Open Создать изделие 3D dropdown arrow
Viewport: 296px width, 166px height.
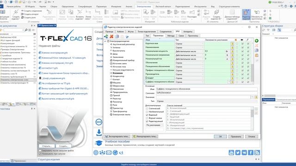point(221,19)
